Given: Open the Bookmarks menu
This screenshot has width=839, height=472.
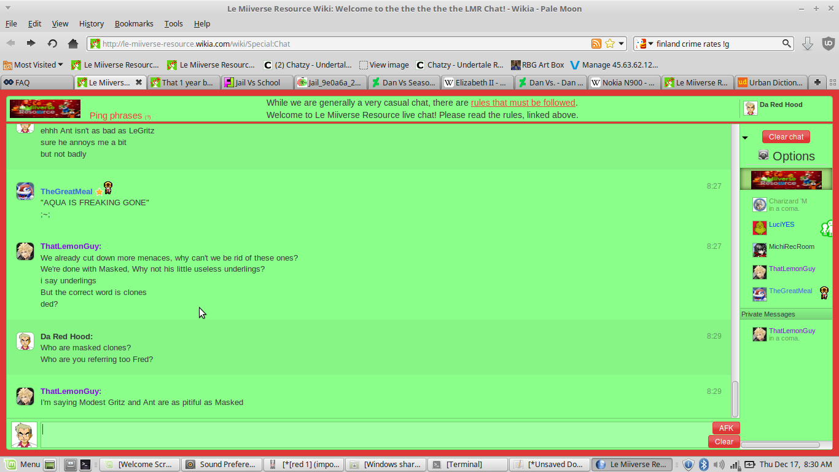Looking at the screenshot, I should point(134,23).
